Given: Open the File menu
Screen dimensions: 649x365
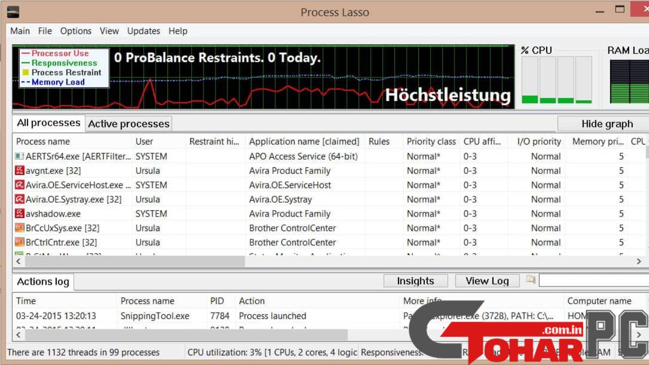Looking at the screenshot, I should tap(45, 31).
